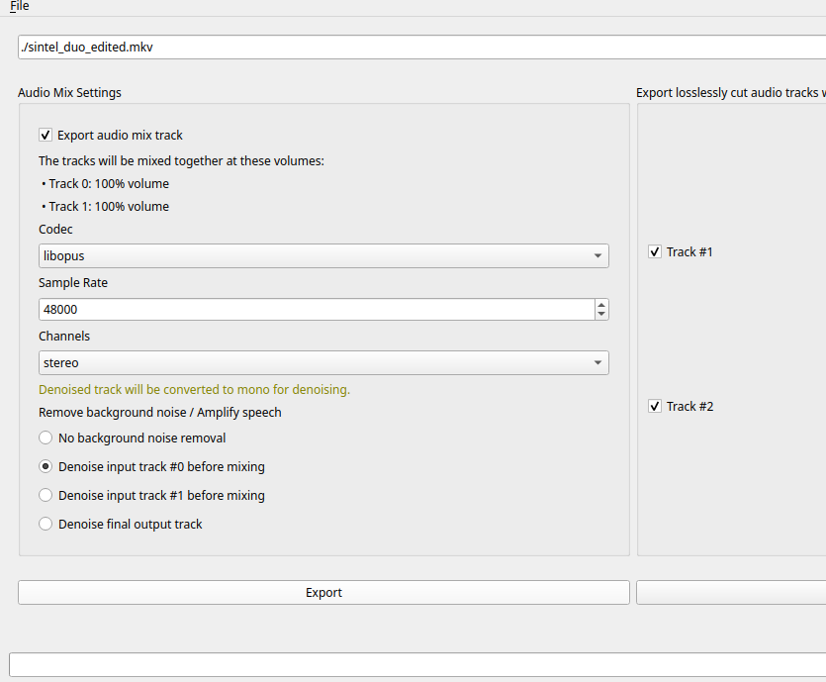Select Denoise input track #1 before mixing

click(46, 495)
